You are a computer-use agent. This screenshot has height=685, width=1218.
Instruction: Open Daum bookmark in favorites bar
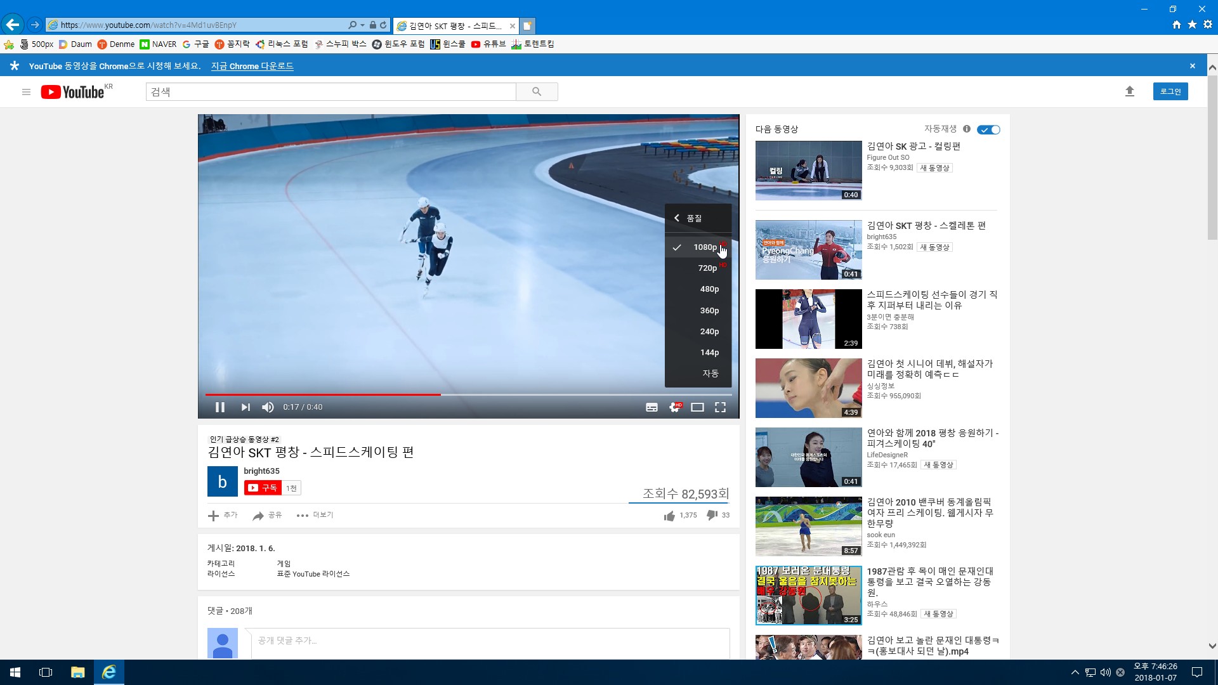(75, 44)
